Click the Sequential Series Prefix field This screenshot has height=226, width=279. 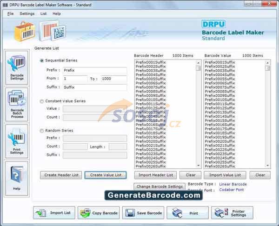click(x=95, y=71)
